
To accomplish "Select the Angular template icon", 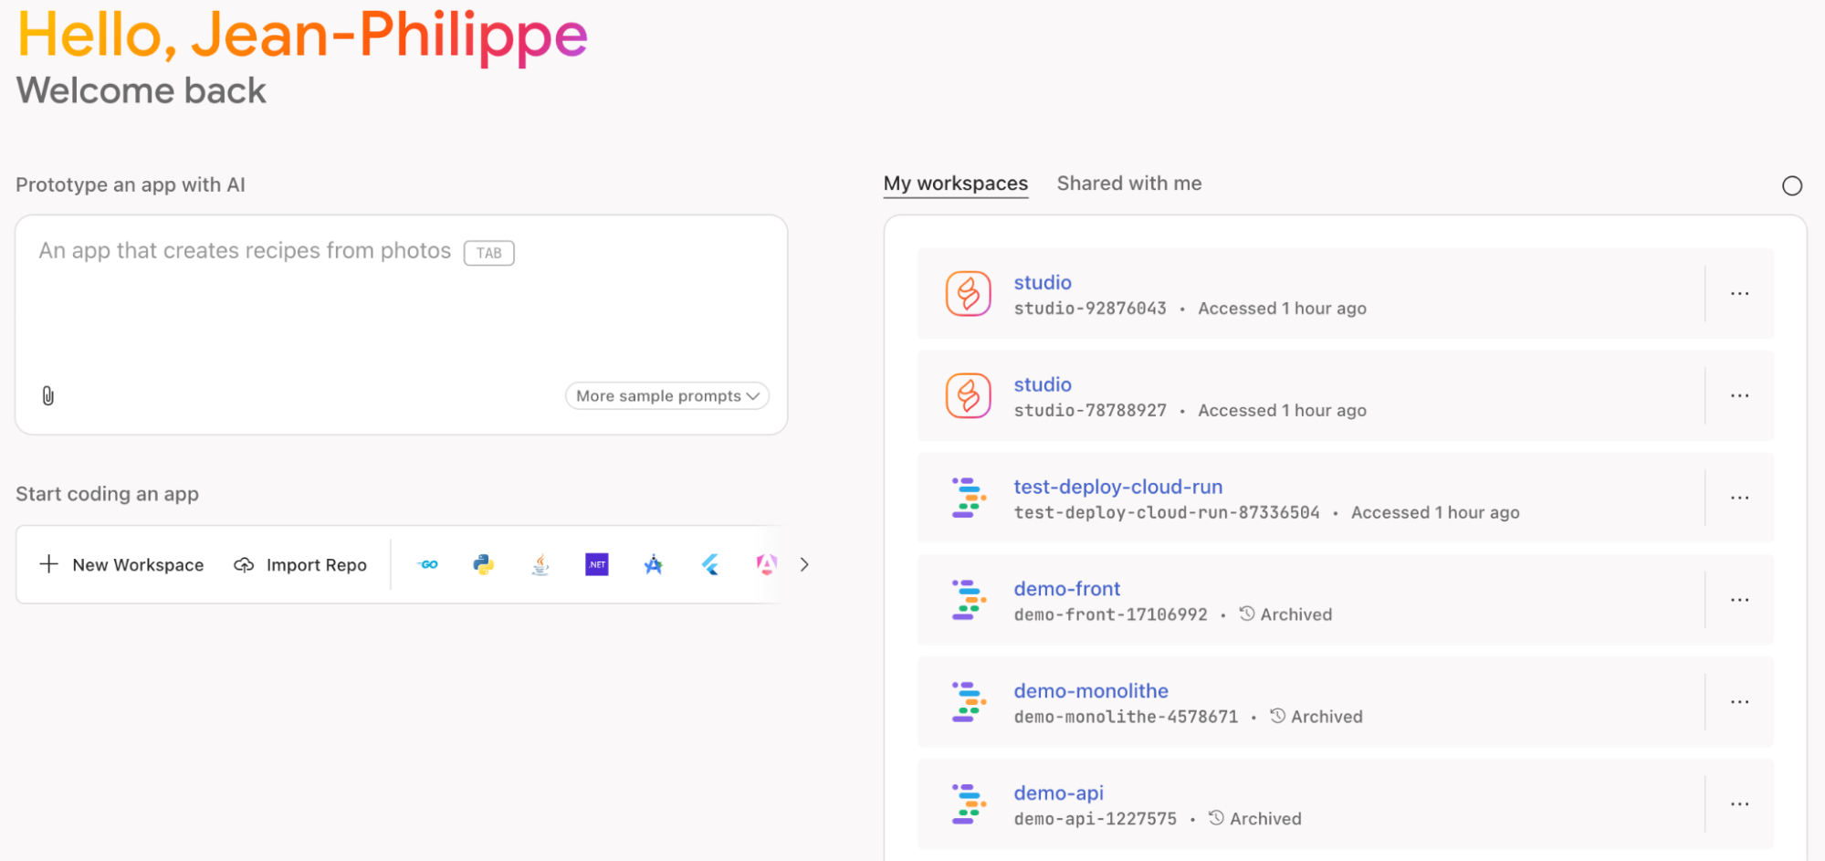I will [766, 565].
